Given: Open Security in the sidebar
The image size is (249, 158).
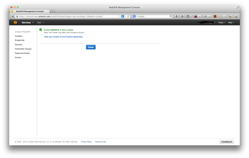Looking at the screenshot, I should (x=18, y=44).
